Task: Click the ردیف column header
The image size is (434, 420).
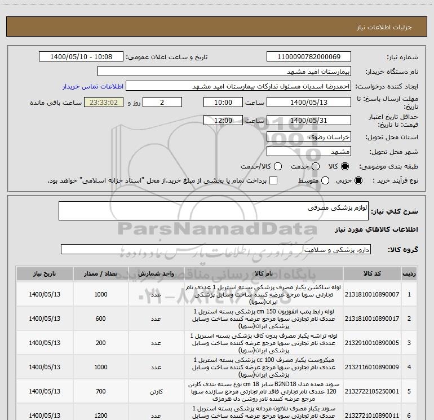Action: (409, 274)
